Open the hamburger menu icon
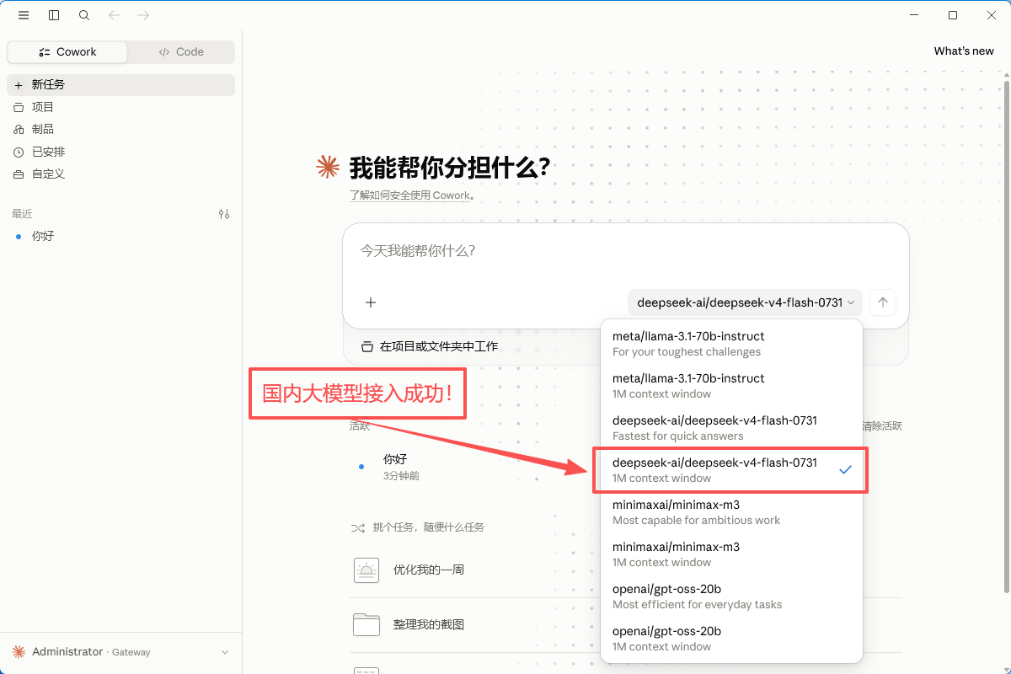Viewport: 1011px width, 674px height. [x=24, y=15]
